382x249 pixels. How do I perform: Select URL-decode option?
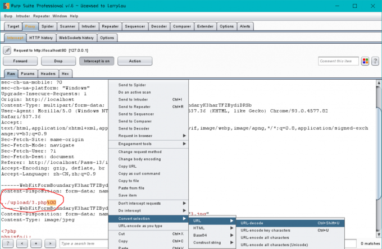(x=290, y=223)
